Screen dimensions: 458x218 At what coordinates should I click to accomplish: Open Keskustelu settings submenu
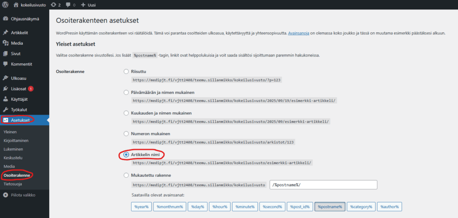point(13,158)
